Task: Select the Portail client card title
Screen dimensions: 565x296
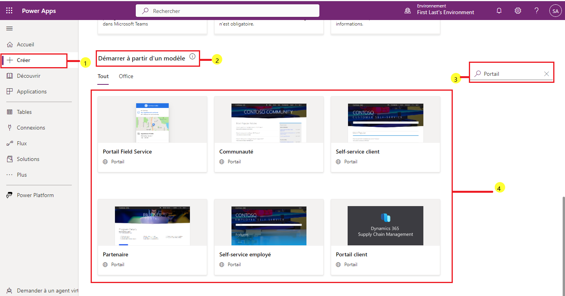Action: coord(352,254)
